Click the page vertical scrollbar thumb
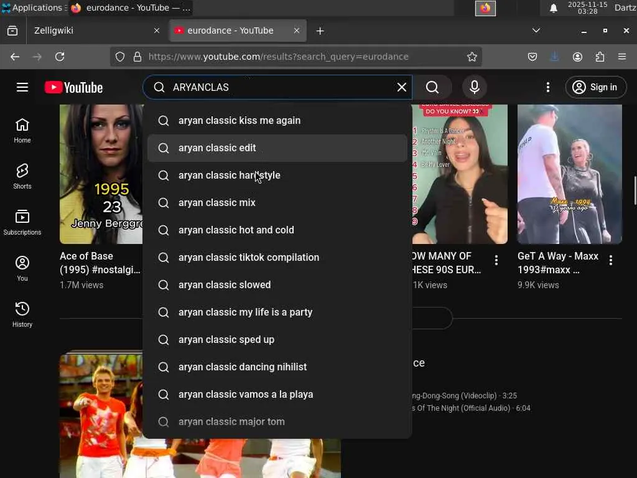The height and width of the screenshot is (478, 637). (635, 190)
